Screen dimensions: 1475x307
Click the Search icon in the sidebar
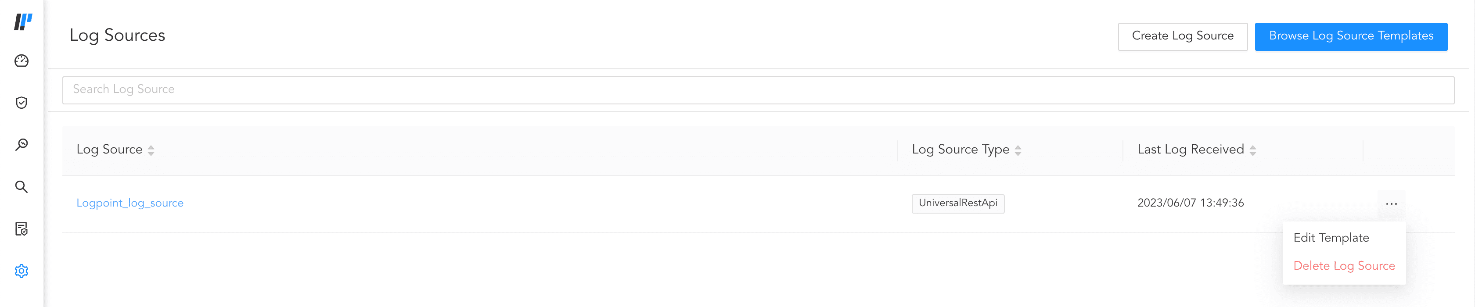pos(21,186)
